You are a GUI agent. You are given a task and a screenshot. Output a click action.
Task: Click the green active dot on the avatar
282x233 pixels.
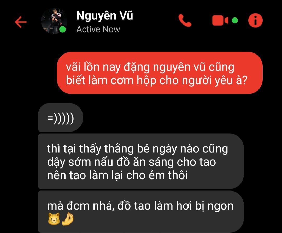tap(62, 29)
